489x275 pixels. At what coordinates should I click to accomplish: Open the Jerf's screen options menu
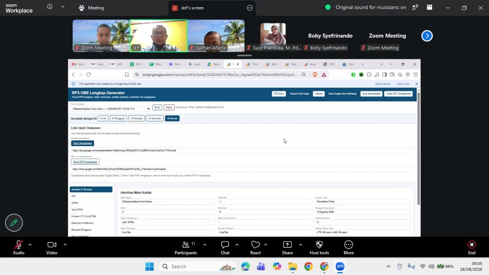[x=250, y=8]
